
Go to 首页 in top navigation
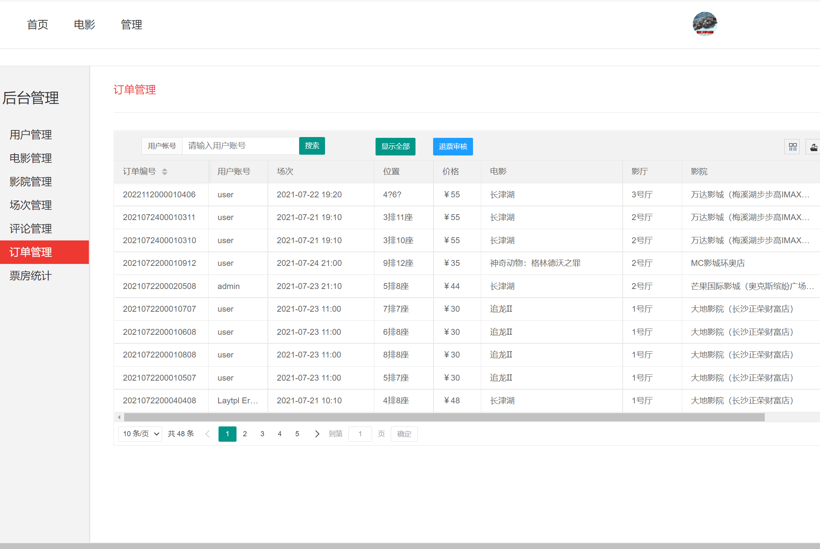(37, 25)
